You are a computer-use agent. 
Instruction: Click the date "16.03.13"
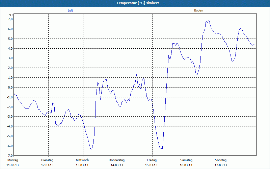coord(186,165)
